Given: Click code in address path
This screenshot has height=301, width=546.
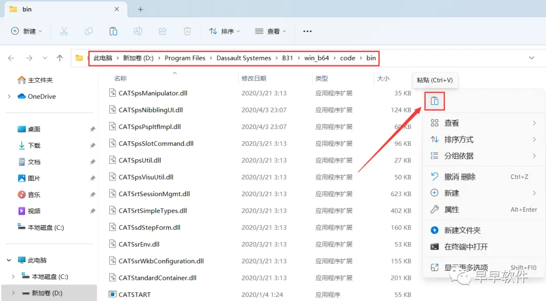Looking at the screenshot, I should click(347, 58).
